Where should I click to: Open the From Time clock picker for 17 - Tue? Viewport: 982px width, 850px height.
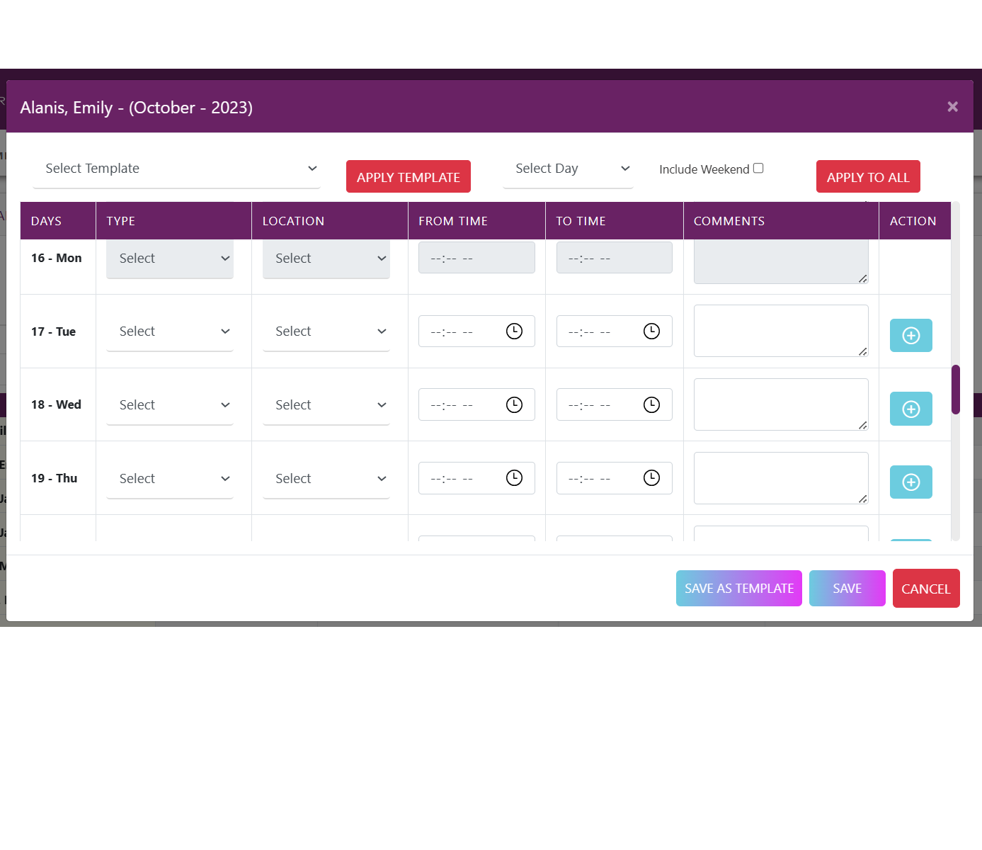(x=514, y=331)
